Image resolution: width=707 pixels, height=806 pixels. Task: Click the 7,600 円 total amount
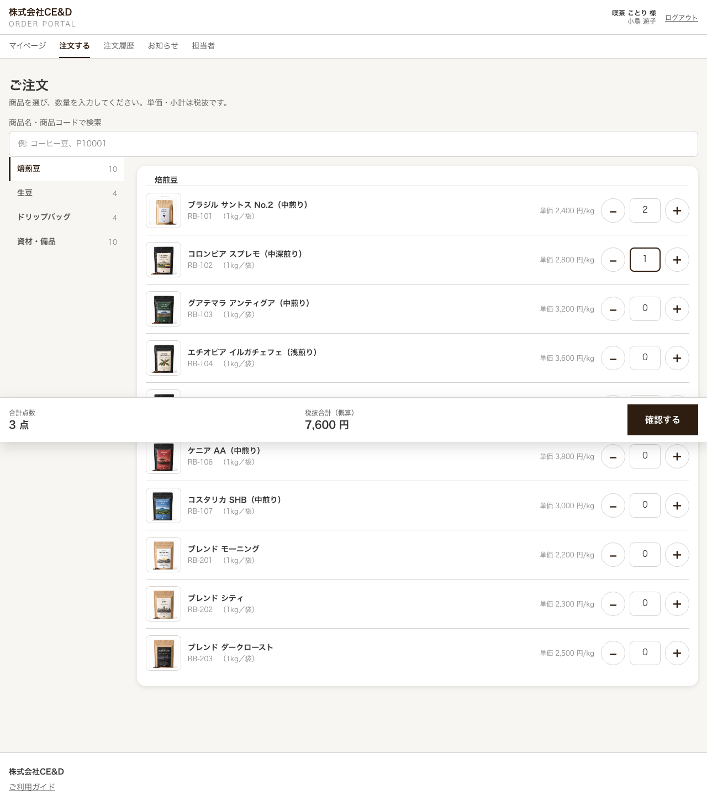coord(327,425)
